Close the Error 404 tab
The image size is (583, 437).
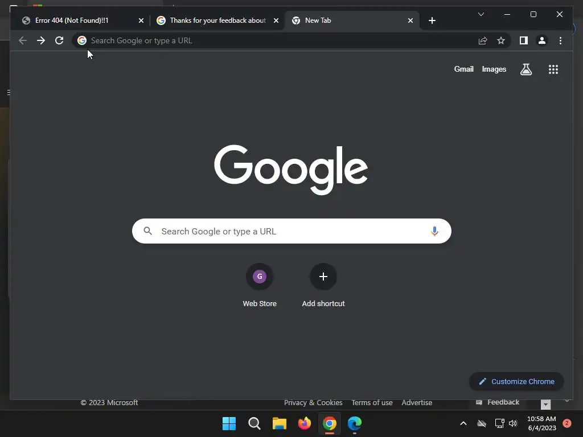pos(141,20)
